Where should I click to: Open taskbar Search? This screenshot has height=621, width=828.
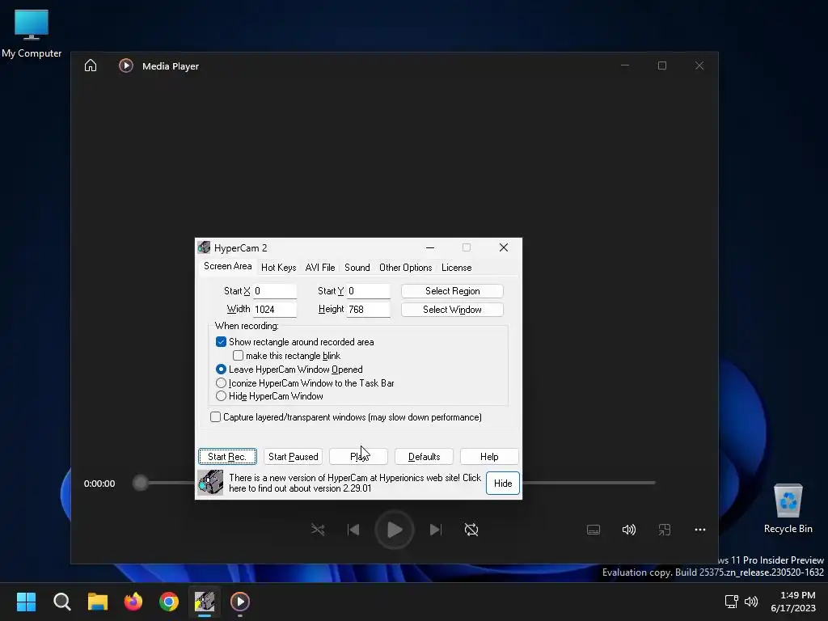coord(61,602)
